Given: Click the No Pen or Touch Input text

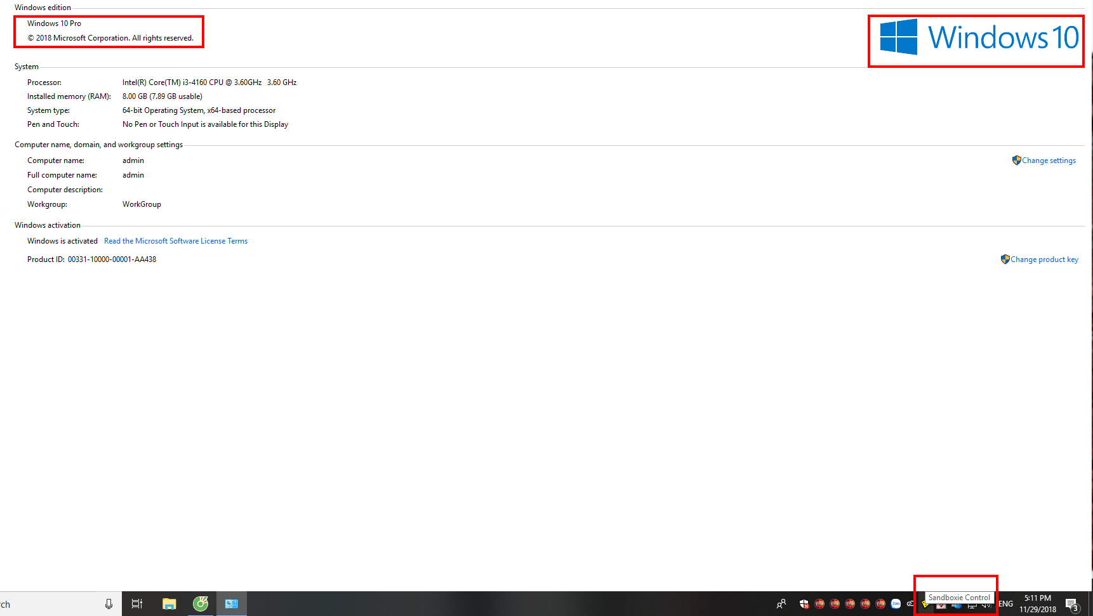Looking at the screenshot, I should tap(205, 124).
